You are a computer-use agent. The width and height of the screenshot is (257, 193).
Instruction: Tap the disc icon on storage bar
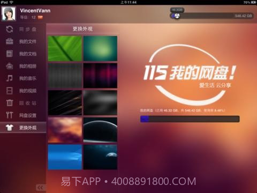pos(177,16)
